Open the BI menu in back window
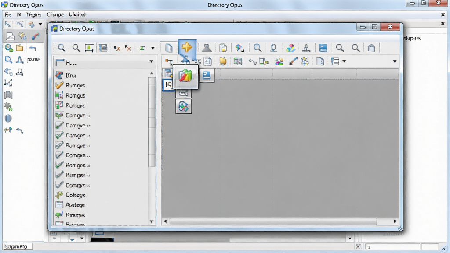The height and width of the screenshot is (253, 450). pos(19,14)
